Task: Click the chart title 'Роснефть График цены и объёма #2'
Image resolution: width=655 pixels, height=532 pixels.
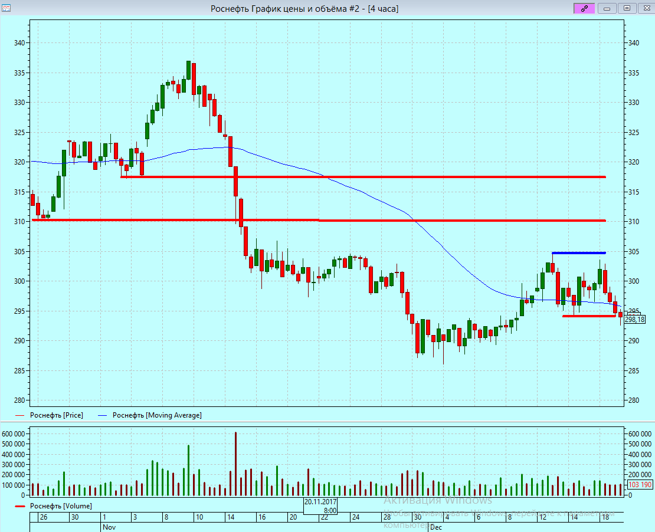Action: pyautogui.click(x=285, y=9)
